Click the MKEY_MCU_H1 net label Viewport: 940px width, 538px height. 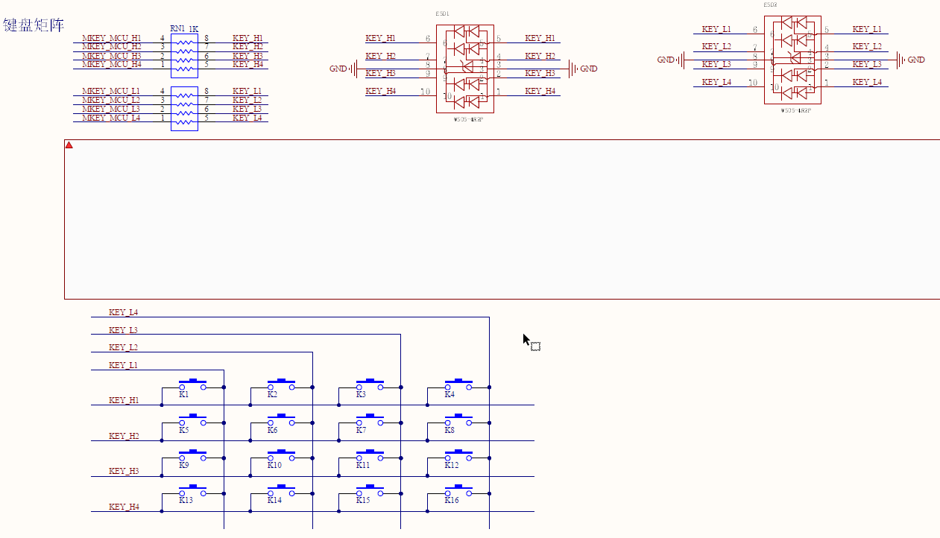[x=111, y=38]
